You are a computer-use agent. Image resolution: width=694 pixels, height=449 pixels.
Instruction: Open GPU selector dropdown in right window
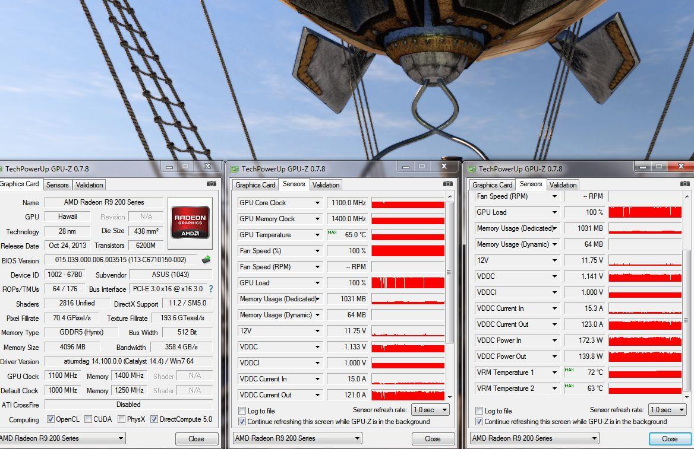pos(534,438)
